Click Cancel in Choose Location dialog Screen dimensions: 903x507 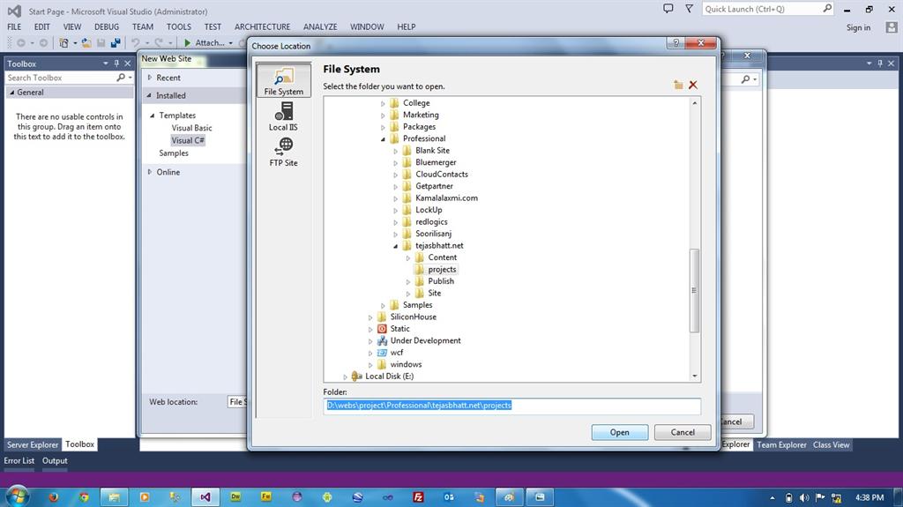683,432
